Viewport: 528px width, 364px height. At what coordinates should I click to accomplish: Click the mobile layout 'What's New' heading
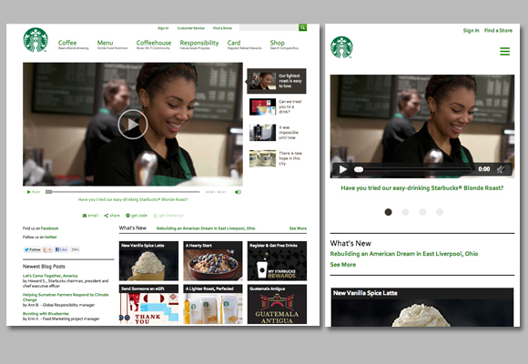click(350, 243)
